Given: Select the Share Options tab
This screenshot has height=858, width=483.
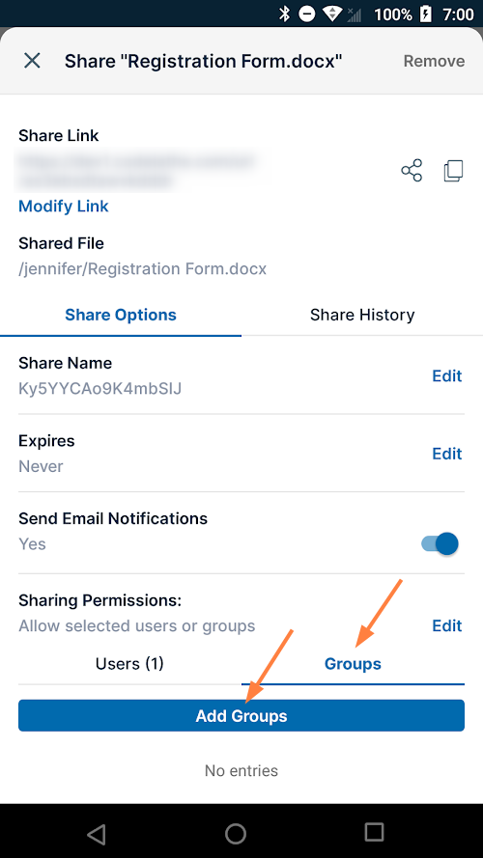Looking at the screenshot, I should click(x=121, y=315).
